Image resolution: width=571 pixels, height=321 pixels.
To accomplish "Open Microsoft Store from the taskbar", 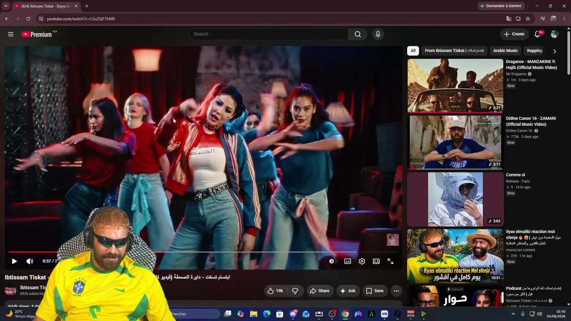I will [280, 314].
